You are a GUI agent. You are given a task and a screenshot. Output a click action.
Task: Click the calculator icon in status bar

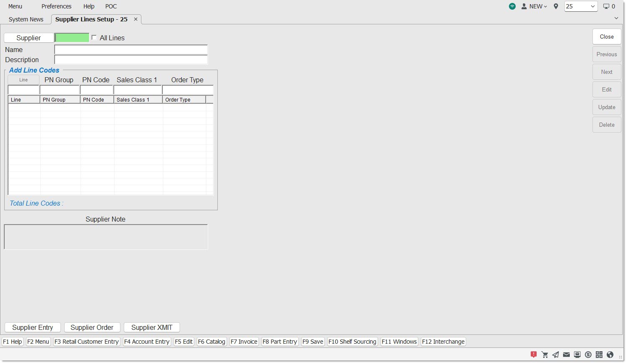point(599,355)
